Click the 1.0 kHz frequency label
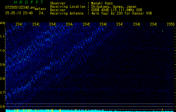The width and height of the screenshot is (176, 112). (3, 51)
